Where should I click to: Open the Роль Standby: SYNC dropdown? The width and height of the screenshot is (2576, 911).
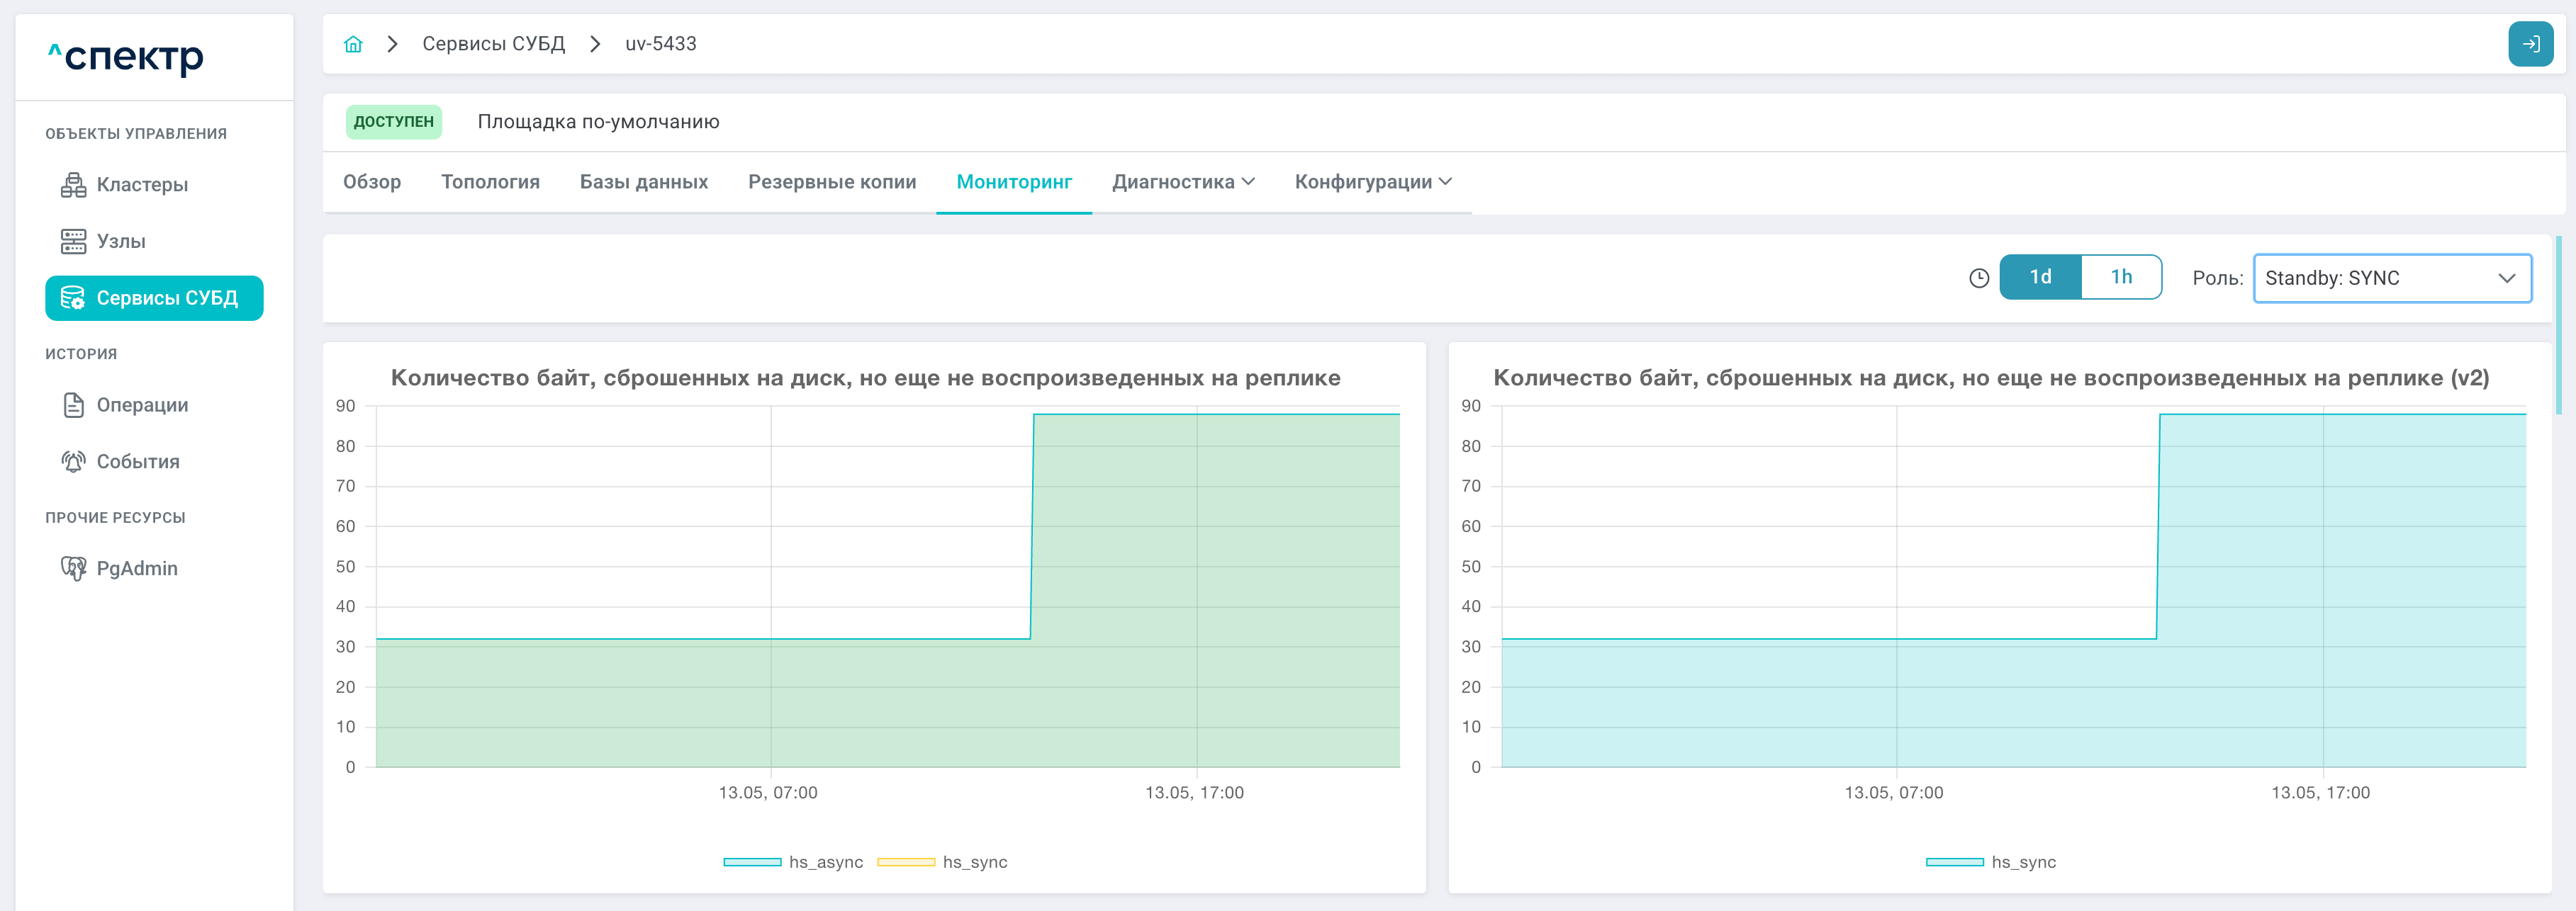(x=2392, y=278)
